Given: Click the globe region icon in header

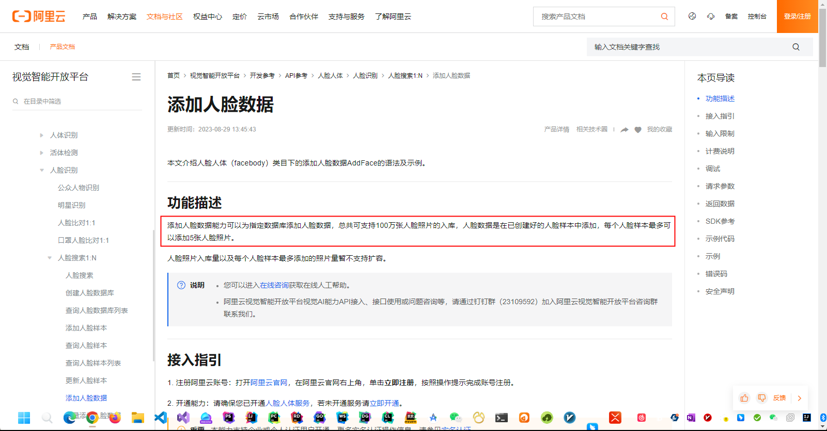Looking at the screenshot, I should pos(692,16).
